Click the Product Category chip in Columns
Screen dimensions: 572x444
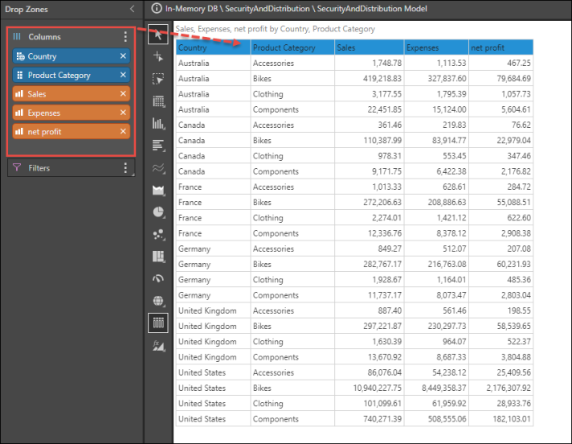(x=64, y=76)
